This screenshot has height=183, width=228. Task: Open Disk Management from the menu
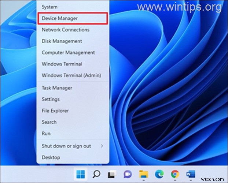point(73,41)
